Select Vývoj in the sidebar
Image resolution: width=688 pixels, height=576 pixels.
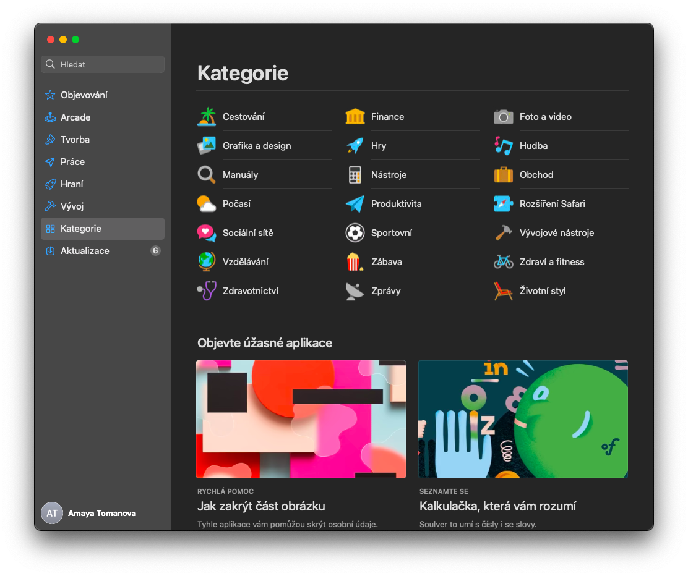(x=72, y=206)
